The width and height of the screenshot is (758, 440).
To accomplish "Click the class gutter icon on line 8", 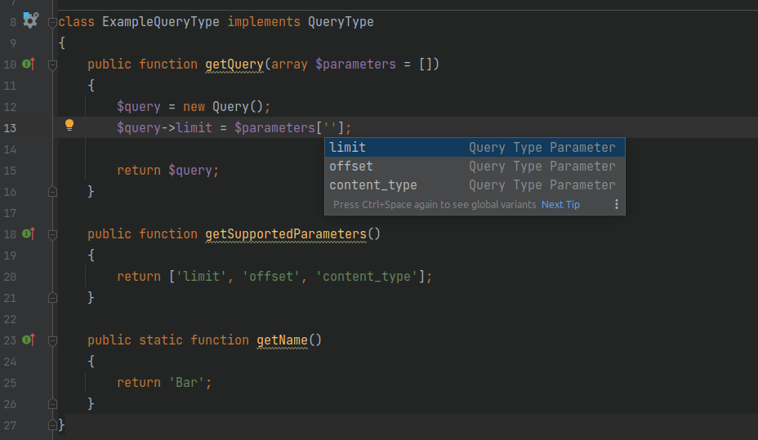I will [30, 20].
